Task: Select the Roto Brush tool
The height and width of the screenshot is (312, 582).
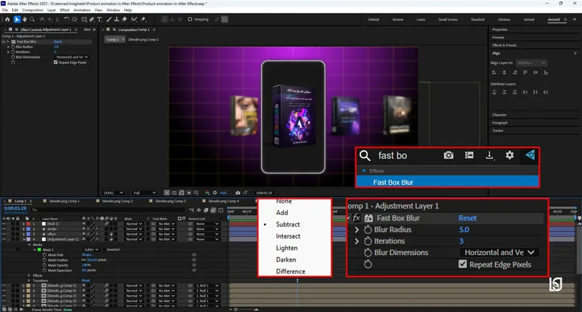Action: tap(134, 19)
